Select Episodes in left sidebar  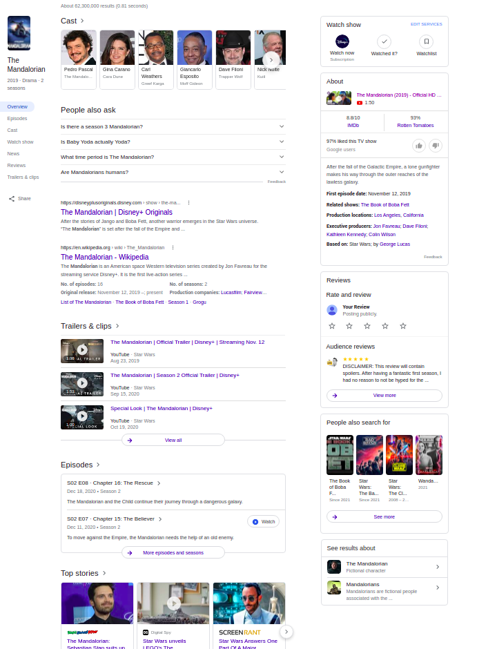17,118
